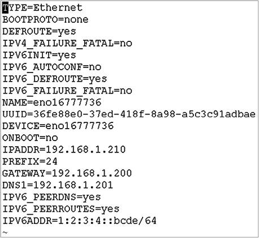The height and width of the screenshot is (238, 259).
Task: Click on IPV6INIT=yes text
Action: [x=39, y=55]
